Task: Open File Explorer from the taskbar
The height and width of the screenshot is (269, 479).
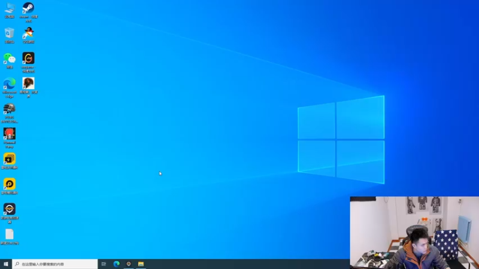Action: 141,264
